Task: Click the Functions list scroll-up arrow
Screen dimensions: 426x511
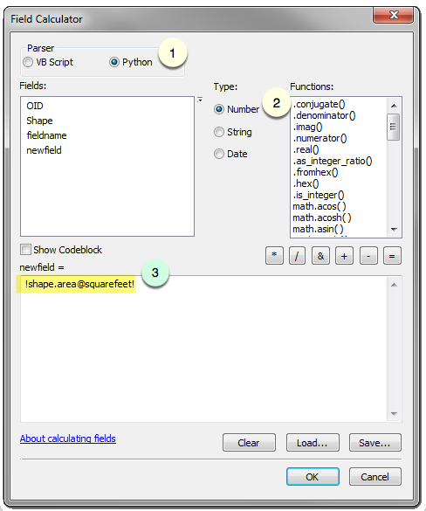Action: point(394,106)
